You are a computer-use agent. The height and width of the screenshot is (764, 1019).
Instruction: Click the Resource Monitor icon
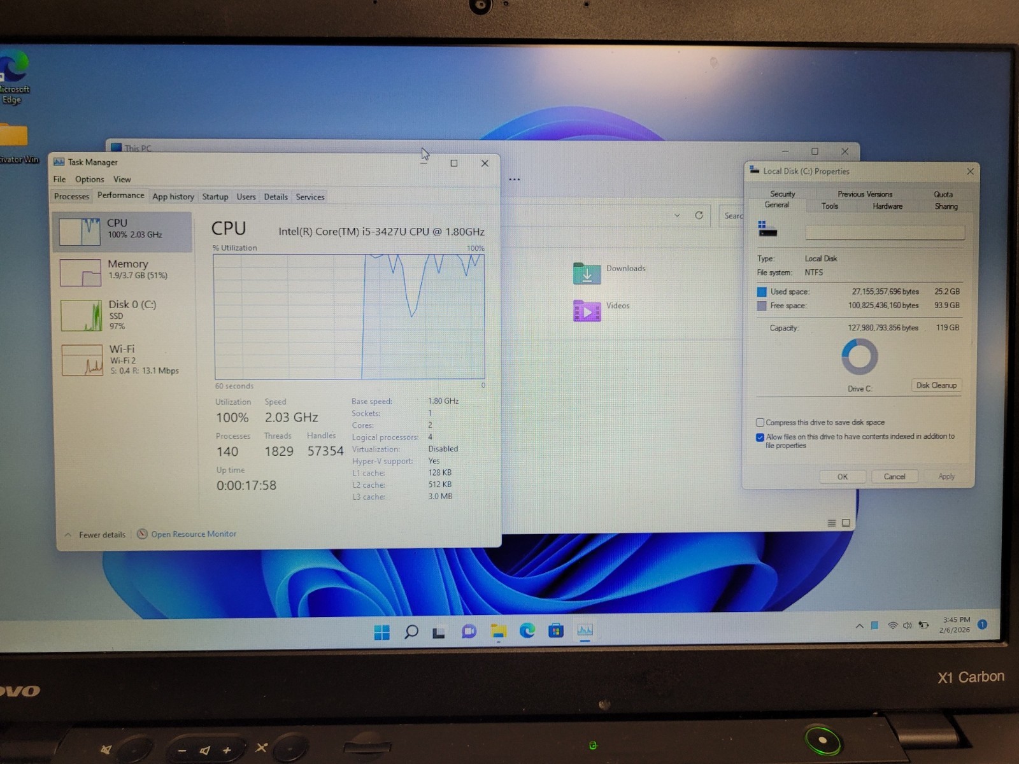(142, 534)
